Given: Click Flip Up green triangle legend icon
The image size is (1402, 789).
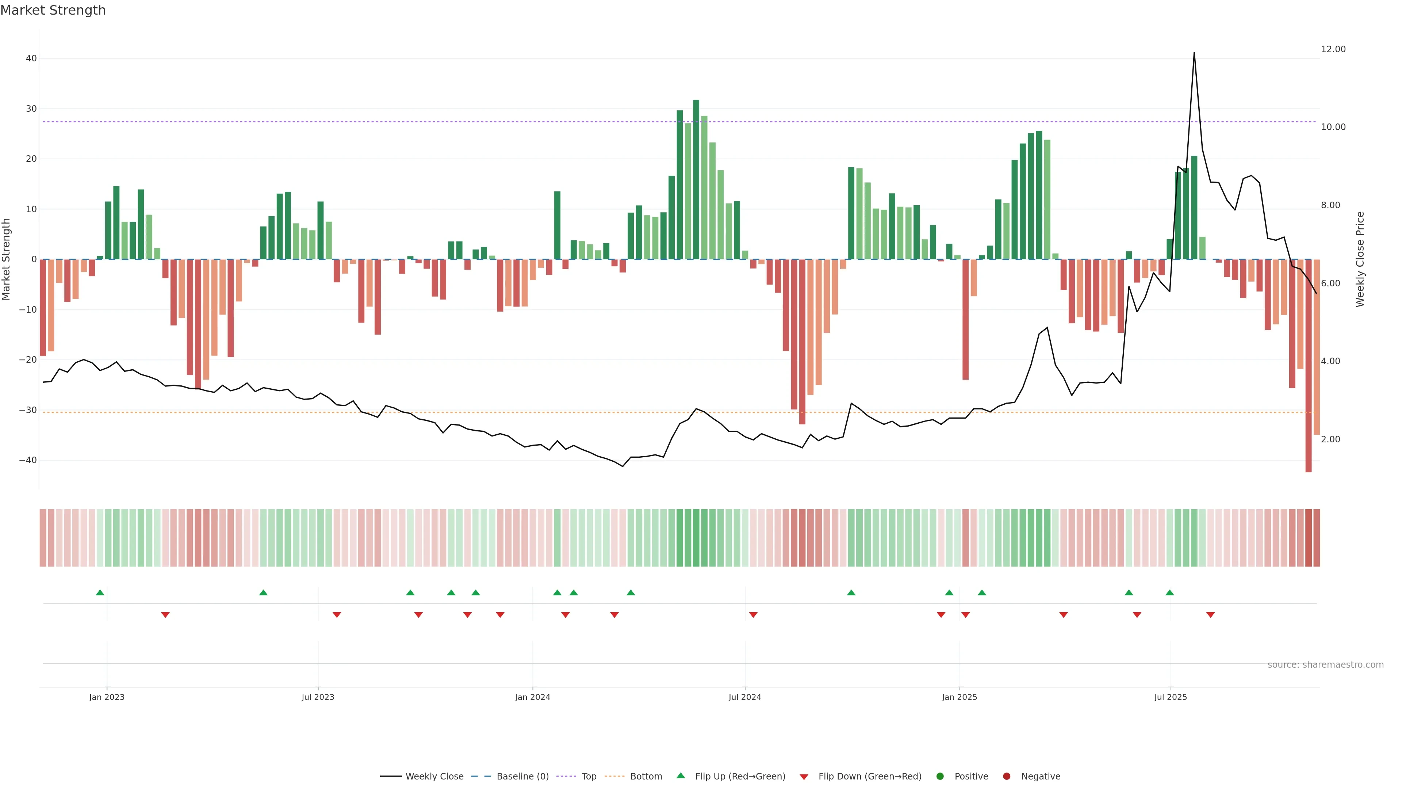Looking at the screenshot, I should tap(680, 775).
